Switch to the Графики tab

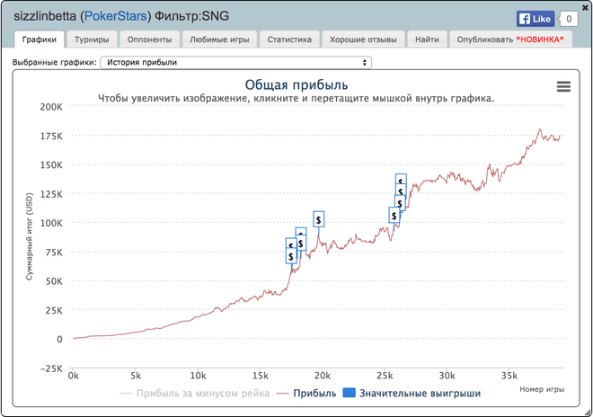(39, 40)
